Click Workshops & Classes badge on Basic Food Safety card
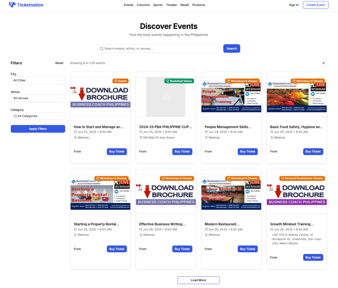The height and width of the screenshot is (288, 338). tap(308, 81)
